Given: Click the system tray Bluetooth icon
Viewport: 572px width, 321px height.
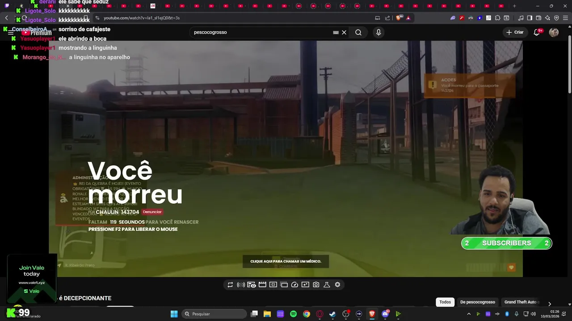Looking at the screenshot, I should coord(507,314).
